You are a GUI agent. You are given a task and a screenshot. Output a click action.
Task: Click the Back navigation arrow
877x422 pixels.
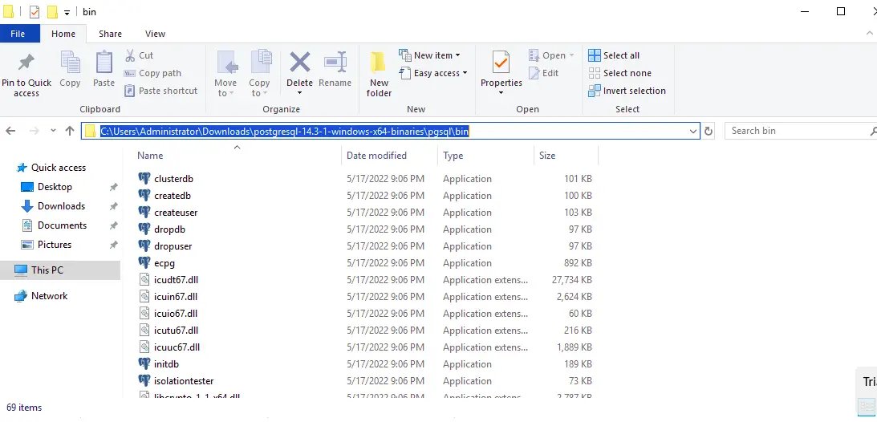(x=10, y=131)
